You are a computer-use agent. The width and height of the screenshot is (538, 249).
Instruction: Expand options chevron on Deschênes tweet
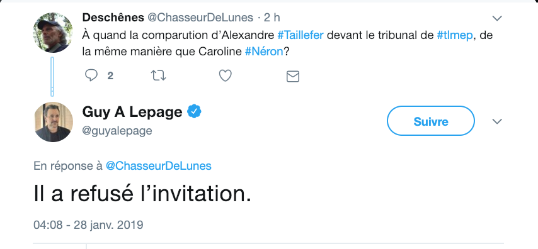click(497, 18)
